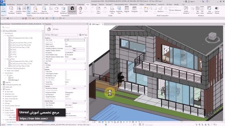Open the Revisions tool
This screenshot has height=126, width=225.
tap(160, 9)
